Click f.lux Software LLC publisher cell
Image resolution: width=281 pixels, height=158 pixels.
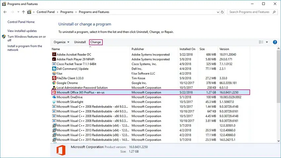click(x=143, y=74)
